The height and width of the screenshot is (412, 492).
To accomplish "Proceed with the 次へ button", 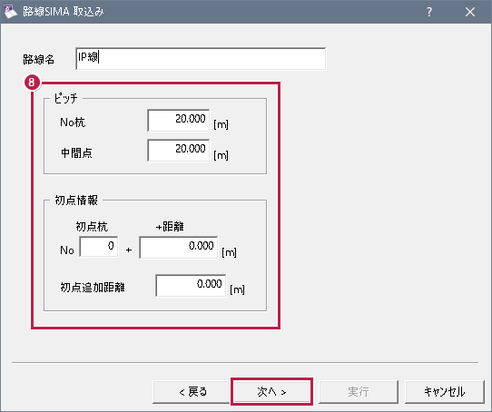I will [271, 392].
